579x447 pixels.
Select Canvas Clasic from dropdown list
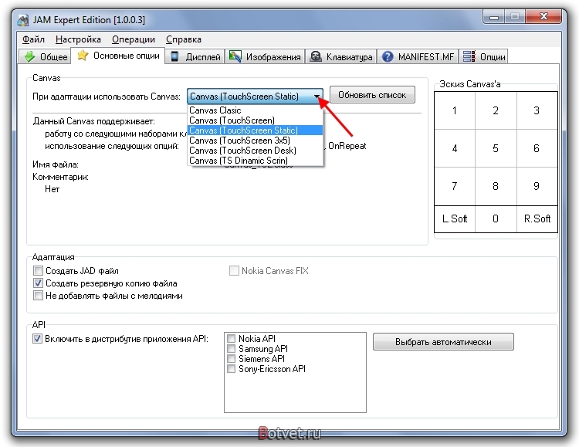[x=256, y=110]
